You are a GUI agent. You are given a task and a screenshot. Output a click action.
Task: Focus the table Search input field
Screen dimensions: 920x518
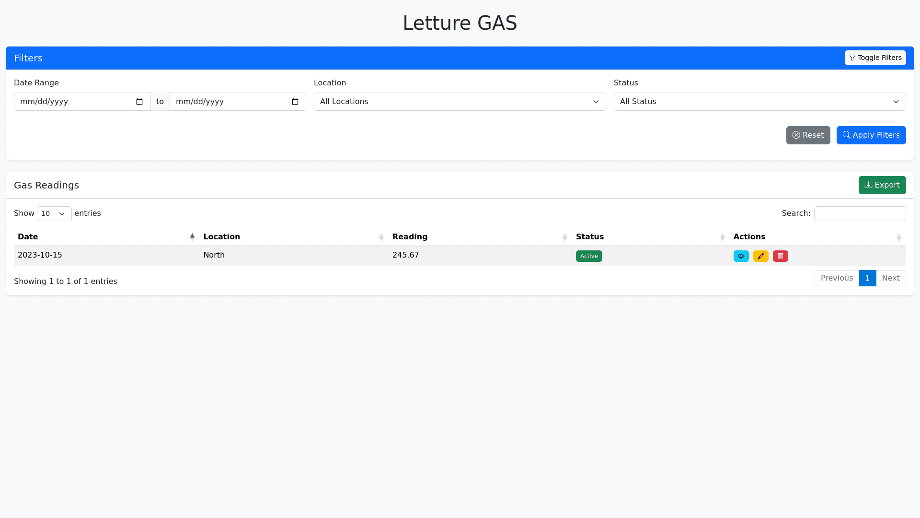[860, 213]
